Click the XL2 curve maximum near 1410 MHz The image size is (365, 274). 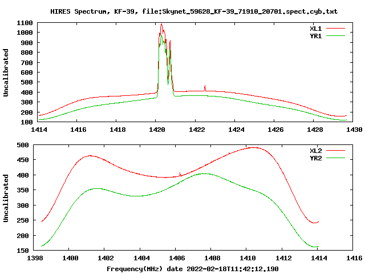[x=254, y=147]
